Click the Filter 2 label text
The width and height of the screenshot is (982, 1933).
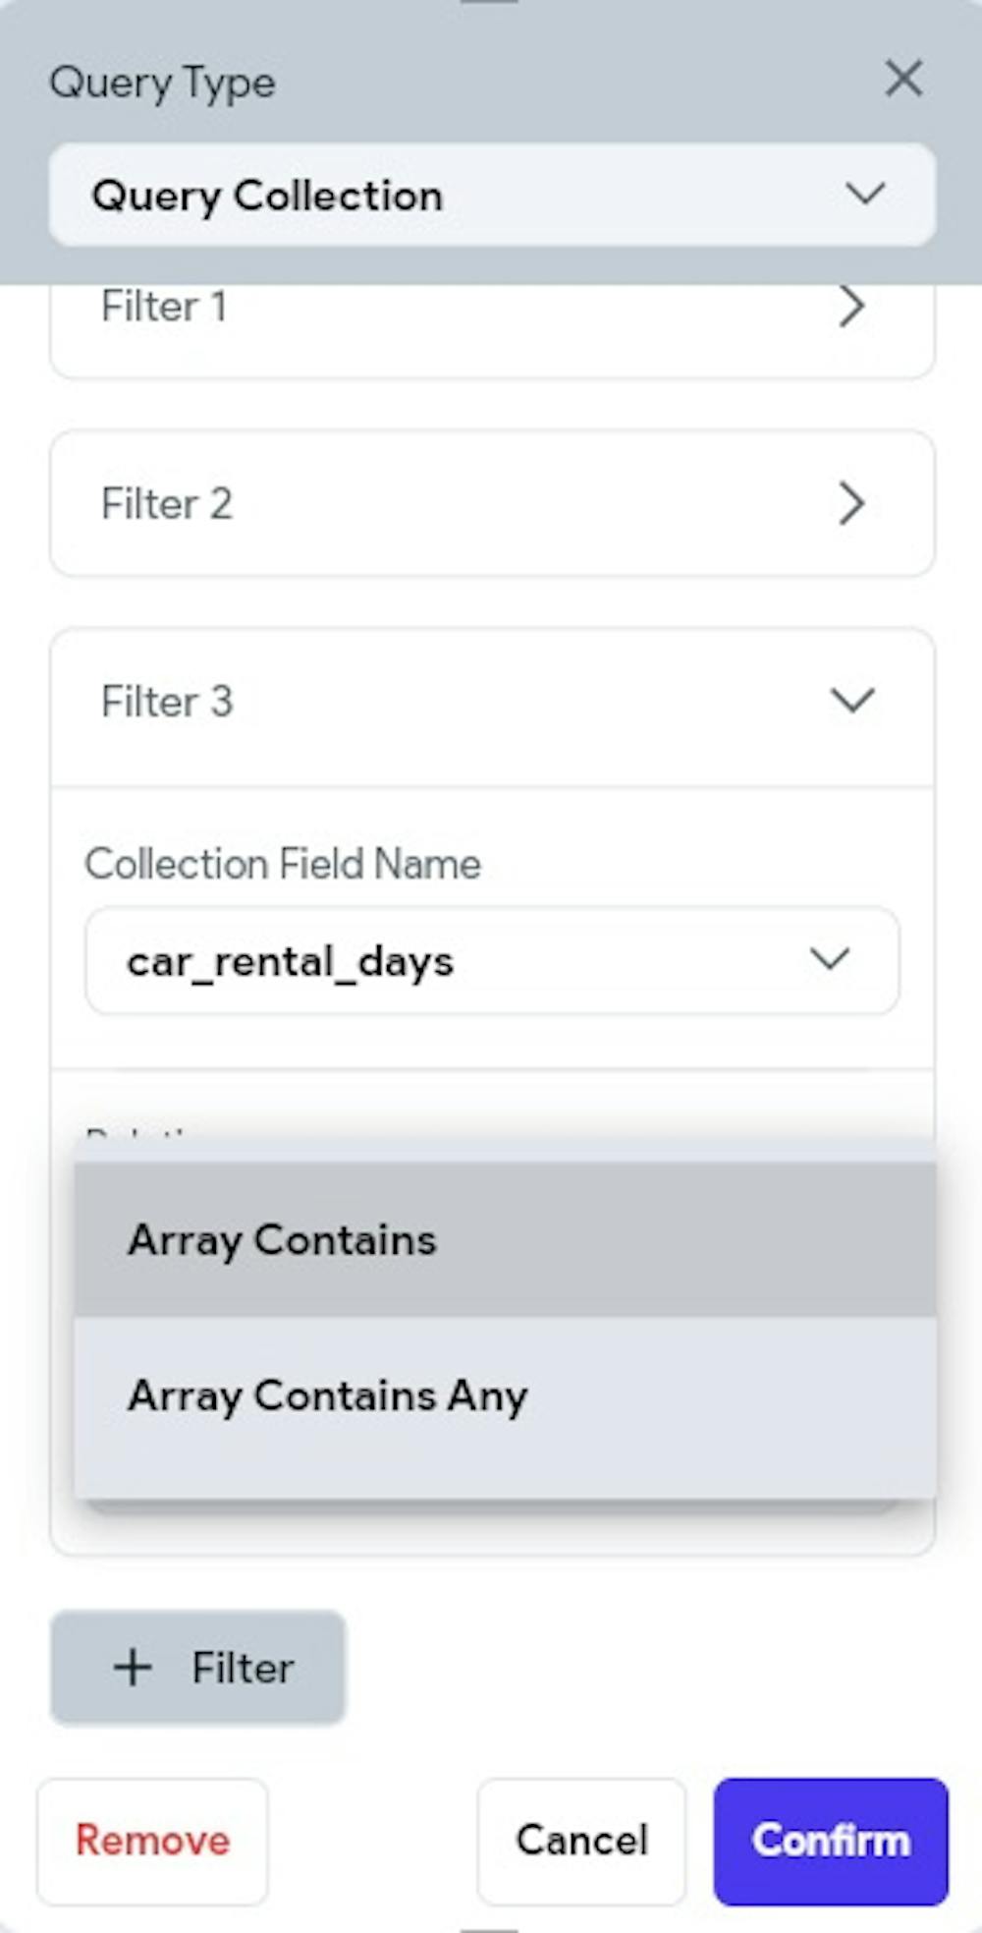(x=167, y=504)
